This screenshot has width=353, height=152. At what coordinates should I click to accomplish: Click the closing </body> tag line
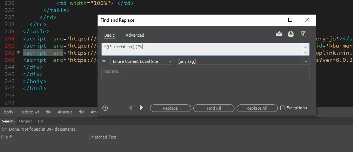(x=34, y=81)
